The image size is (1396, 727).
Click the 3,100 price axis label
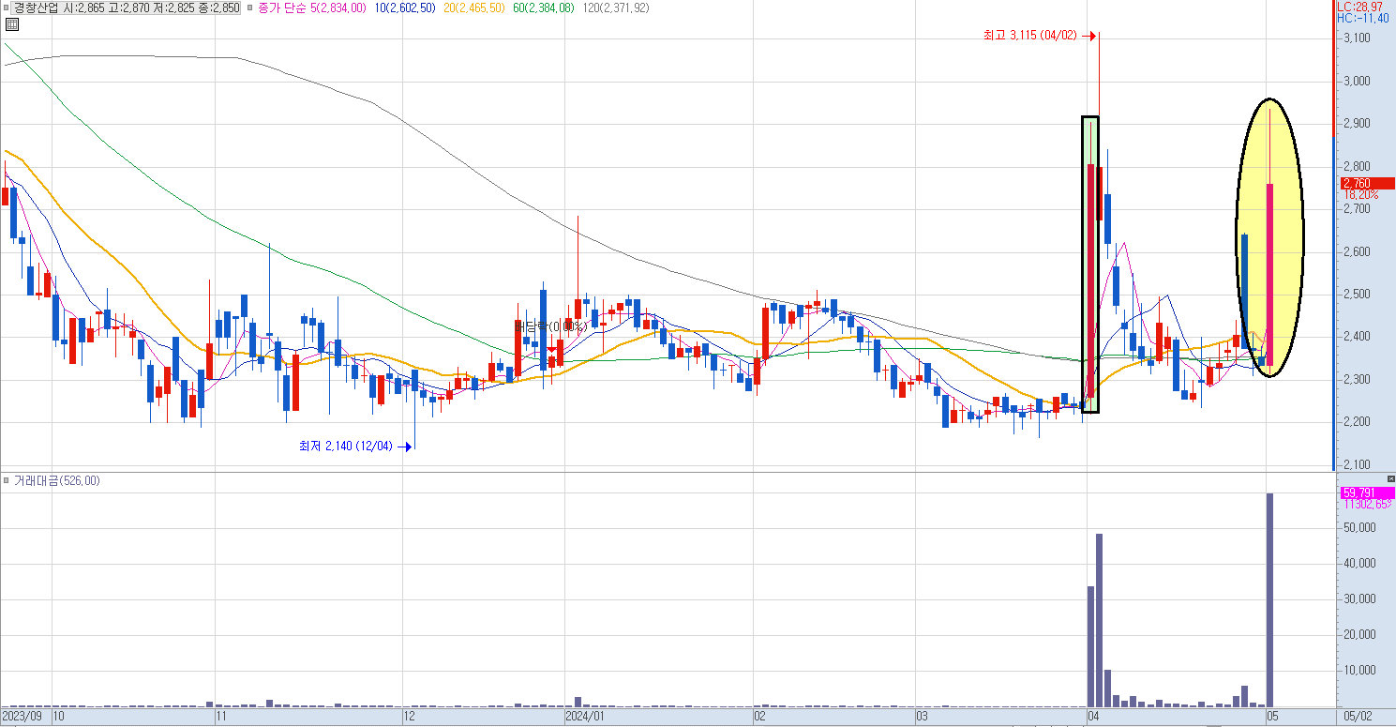click(x=1358, y=38)
